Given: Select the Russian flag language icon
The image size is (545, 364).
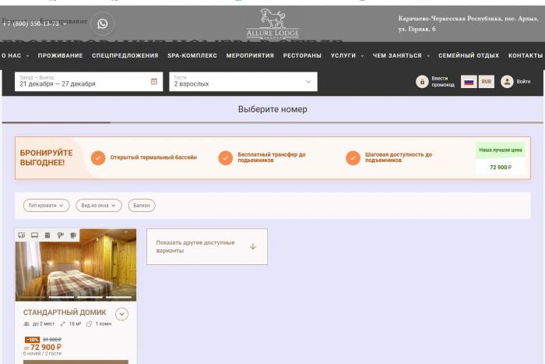Looking at the screenshot, I should [469, 81].
